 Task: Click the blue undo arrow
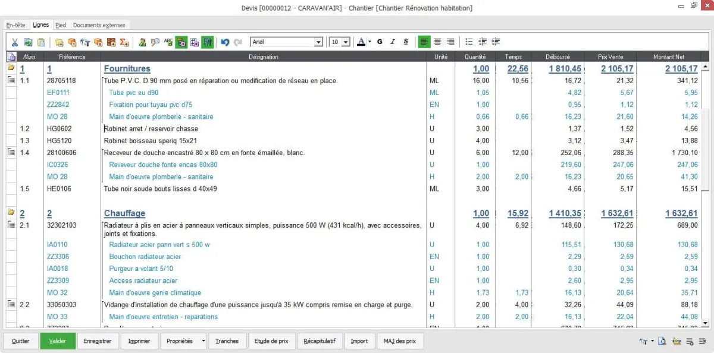225,42
